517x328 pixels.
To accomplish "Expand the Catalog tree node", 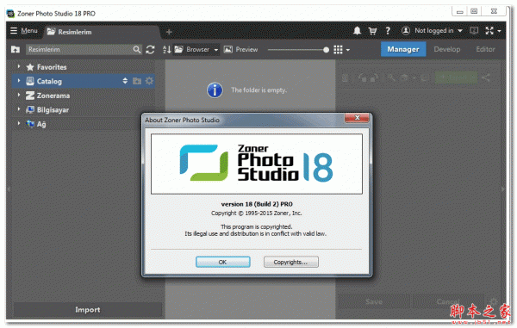I will (x=19, y=81).
